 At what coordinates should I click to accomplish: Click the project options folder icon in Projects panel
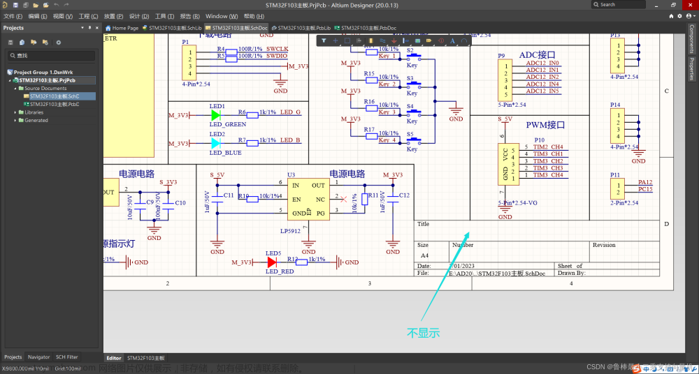pos(45,43)
